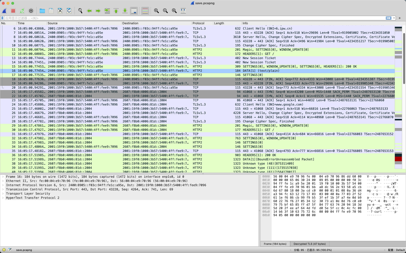Open capture options gear icon
The height and width of the screenshot is (253, 406).
(x=31, y=11)
